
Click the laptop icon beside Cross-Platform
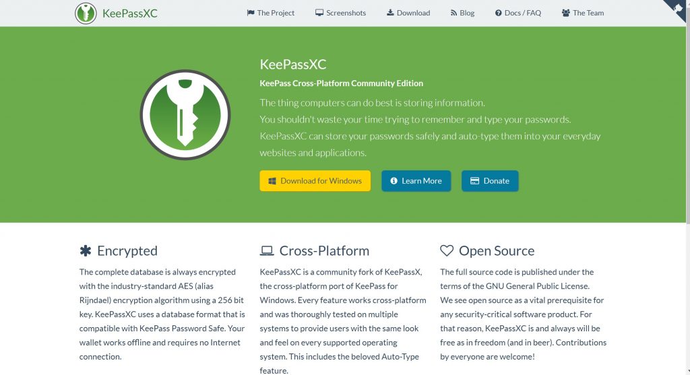[267, 250]
